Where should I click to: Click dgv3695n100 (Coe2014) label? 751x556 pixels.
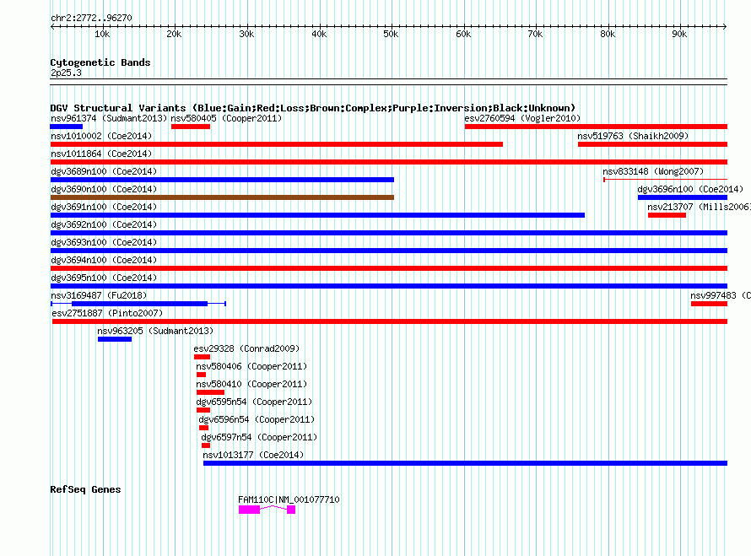pos(104,278)
